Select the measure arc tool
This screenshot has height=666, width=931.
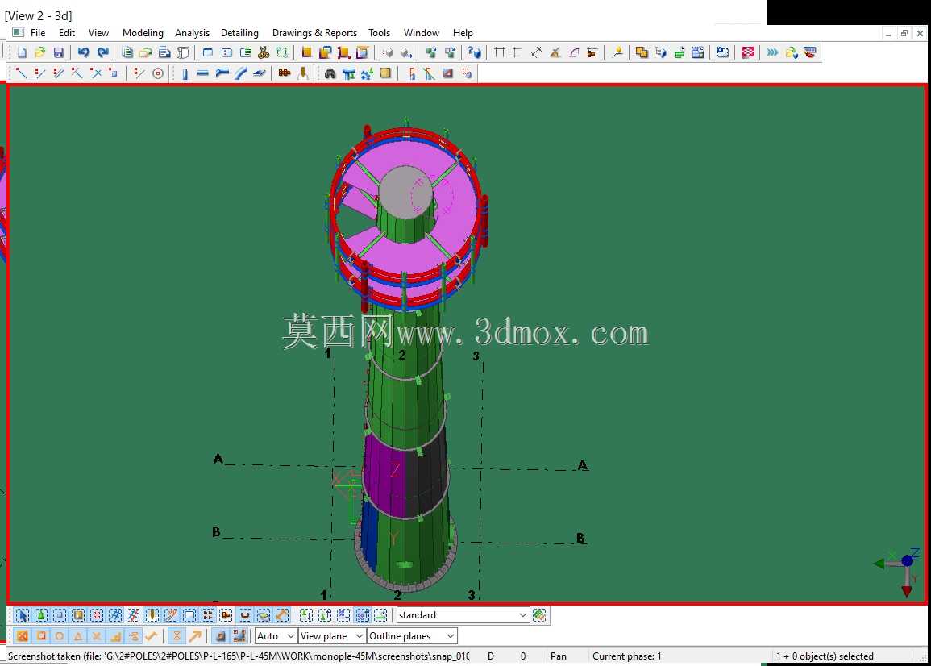click(x=574, y=53)
